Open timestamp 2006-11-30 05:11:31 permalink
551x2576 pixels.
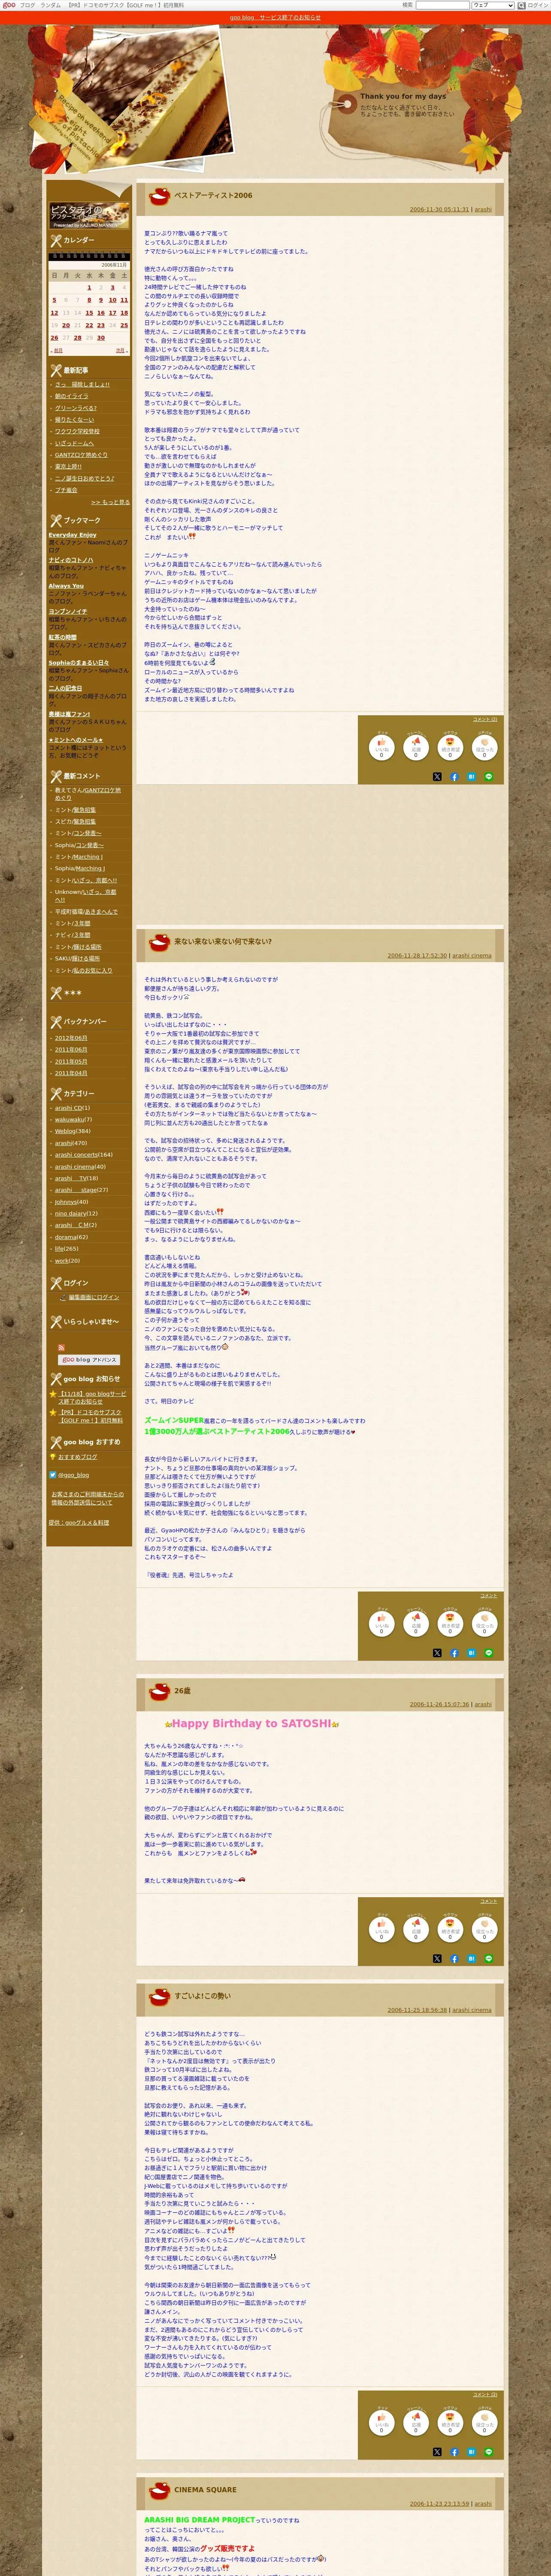click(x=439, y=210)
